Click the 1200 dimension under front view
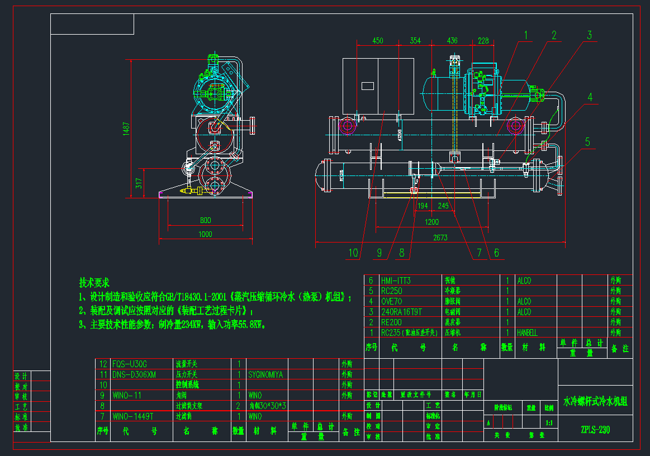The height and width of the screenshot is (456, 650). tap(431, 222)
